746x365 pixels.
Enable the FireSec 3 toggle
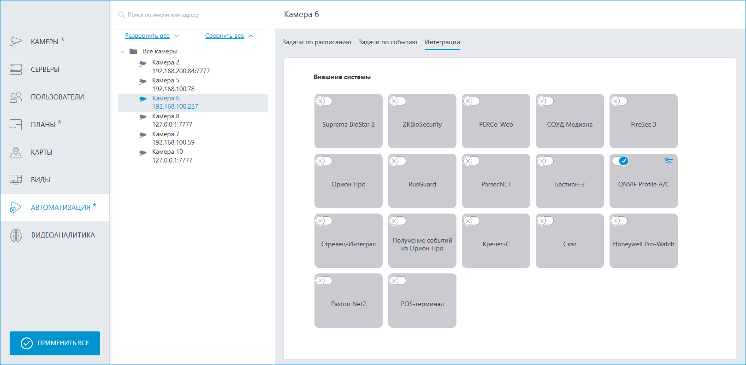coord(619,101)
